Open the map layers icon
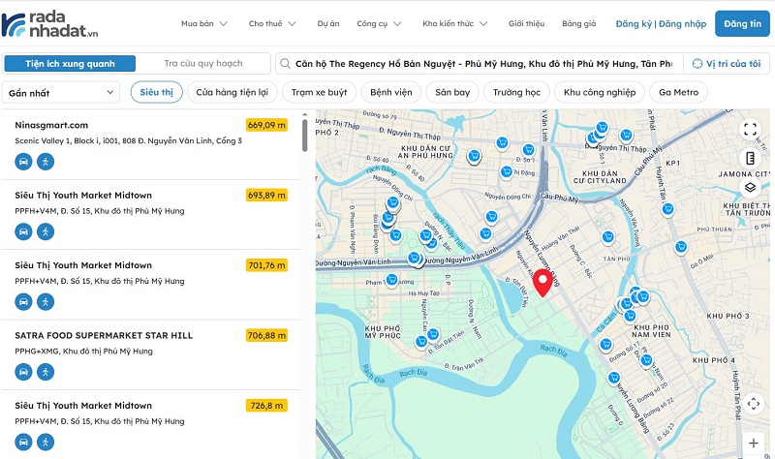This screenshot has height=459, width=775. (x=751, y=188)
